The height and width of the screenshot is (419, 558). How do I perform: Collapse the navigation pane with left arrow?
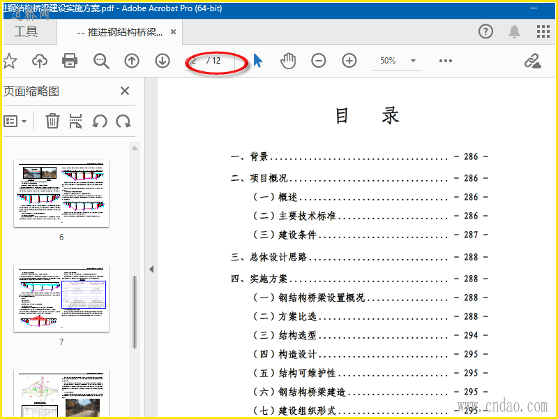coord(151,269)
